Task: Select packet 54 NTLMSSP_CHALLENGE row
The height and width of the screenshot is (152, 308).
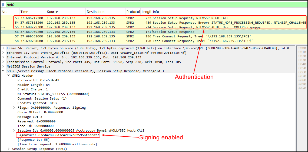Action: pyautogui.click(x=154, y=23)
